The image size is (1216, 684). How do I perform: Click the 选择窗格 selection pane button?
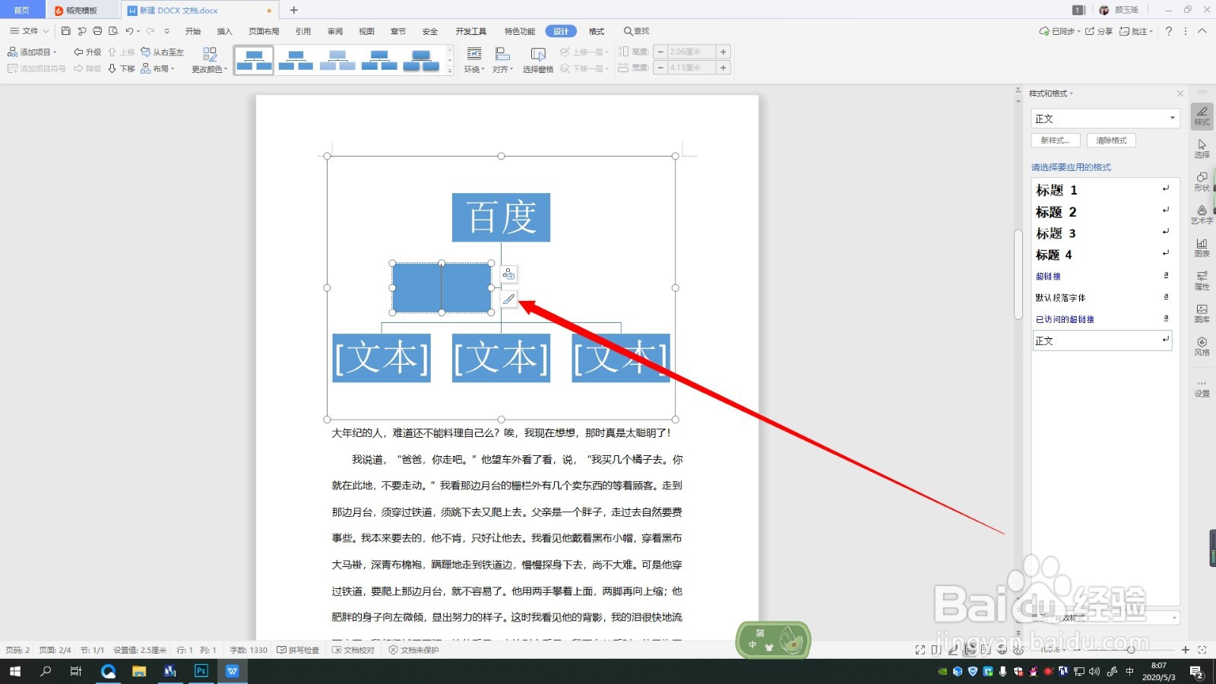[x=538, y=60]
